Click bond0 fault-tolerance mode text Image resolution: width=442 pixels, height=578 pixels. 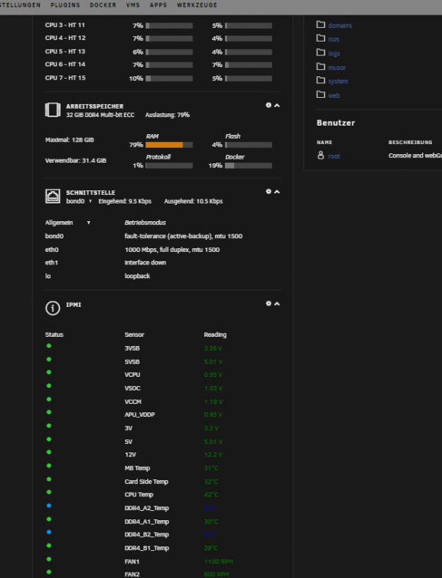pos(183,237)
